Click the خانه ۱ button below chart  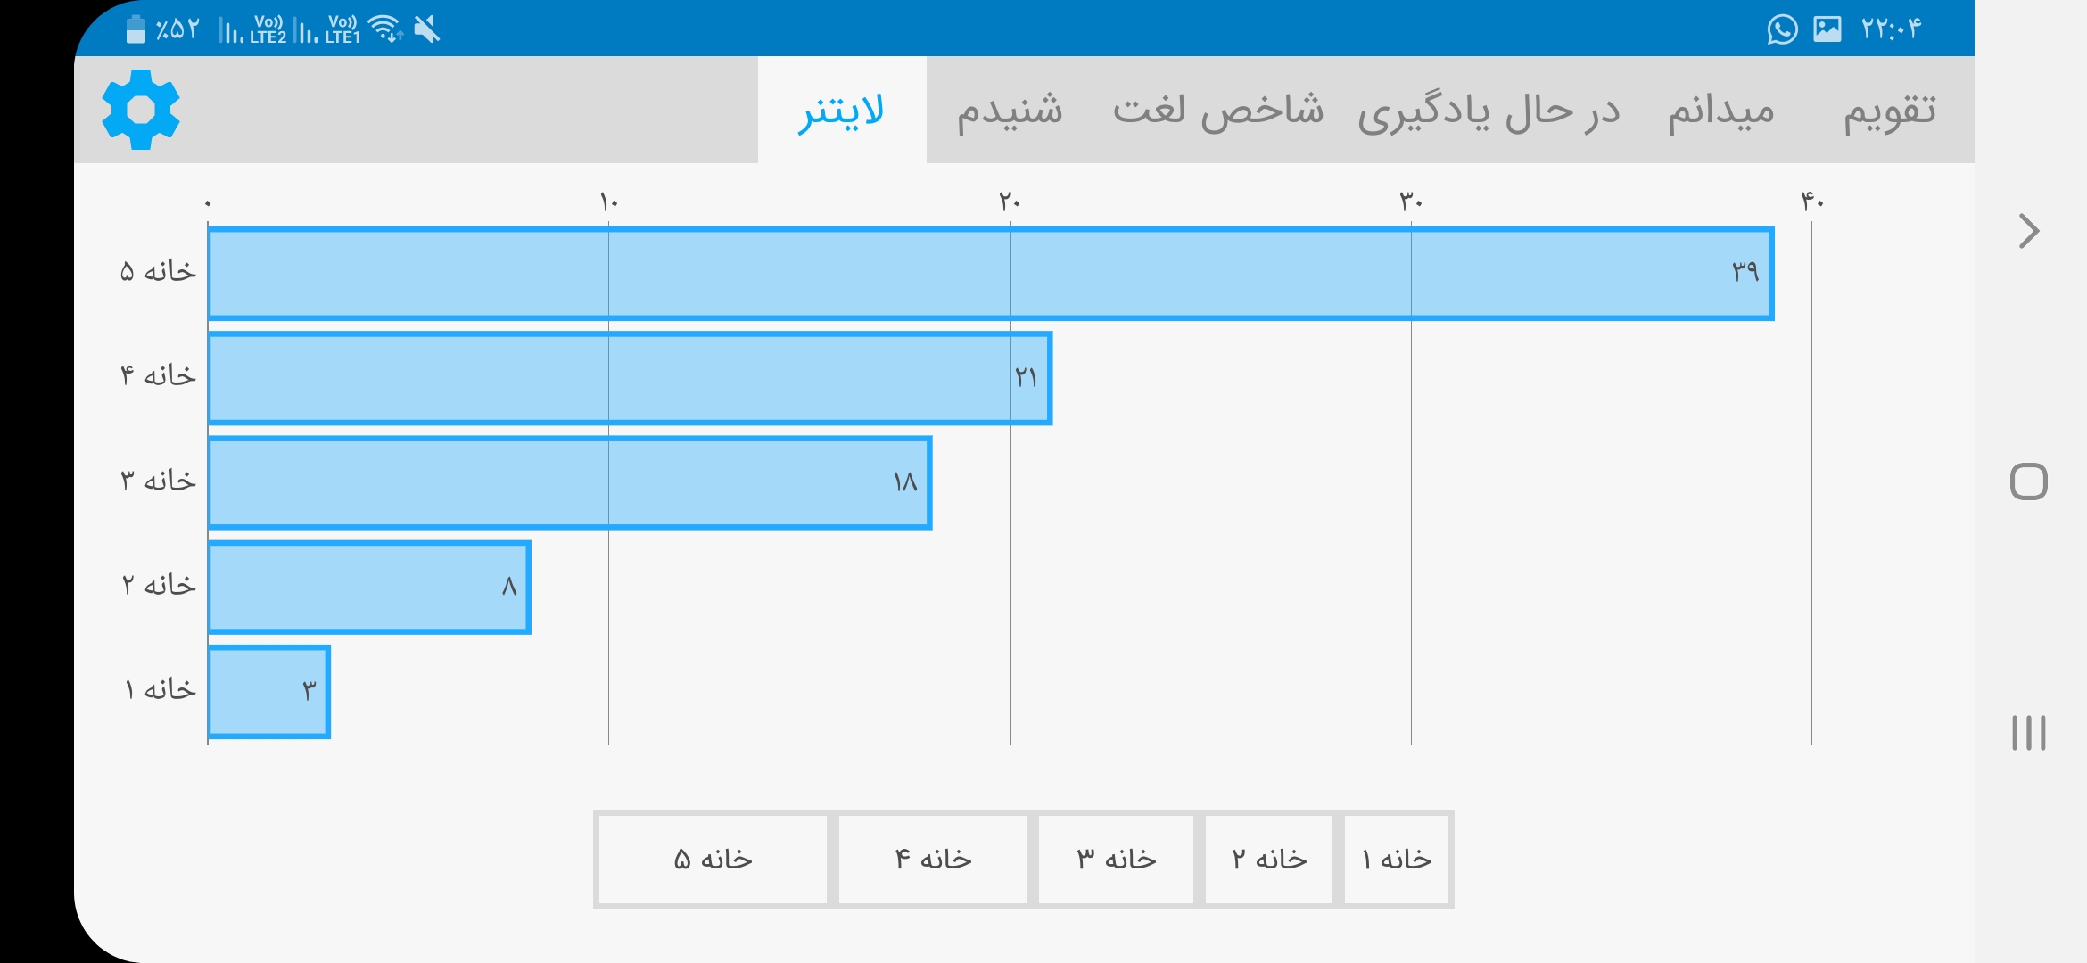[1397, 860]
